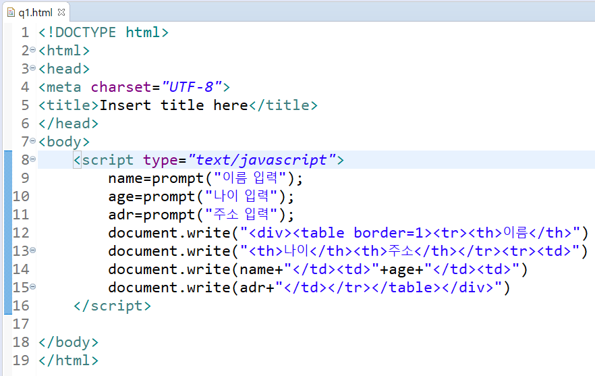Click document.write on line 12
The width and height of the screenshot is (595, 376).
point(169,233)
